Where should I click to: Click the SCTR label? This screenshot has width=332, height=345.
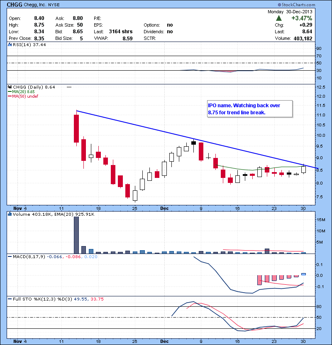150,38
